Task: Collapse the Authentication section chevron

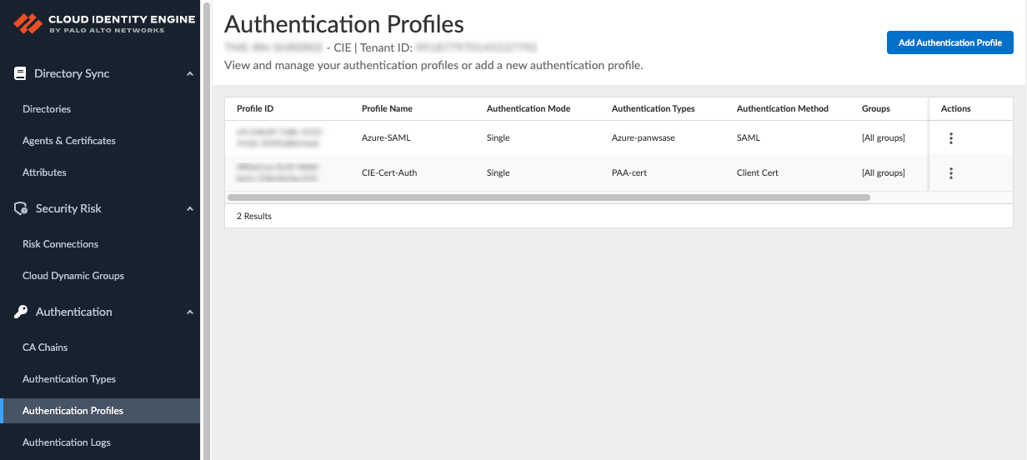Action: tap(190, 312)
